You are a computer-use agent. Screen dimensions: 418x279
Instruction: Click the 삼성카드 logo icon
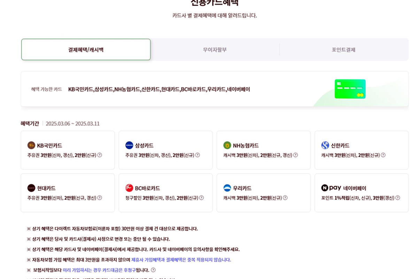pyautogui.click(x=129, y=145)
